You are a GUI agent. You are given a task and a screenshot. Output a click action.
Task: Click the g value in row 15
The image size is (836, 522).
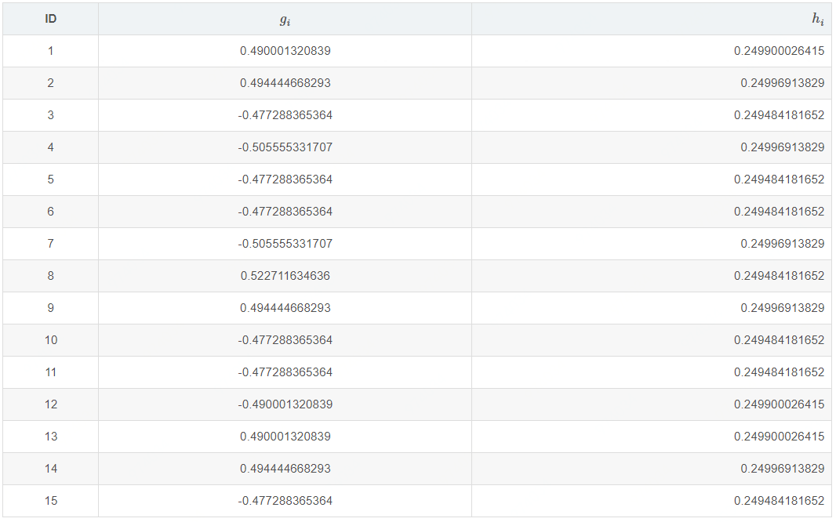285,501
